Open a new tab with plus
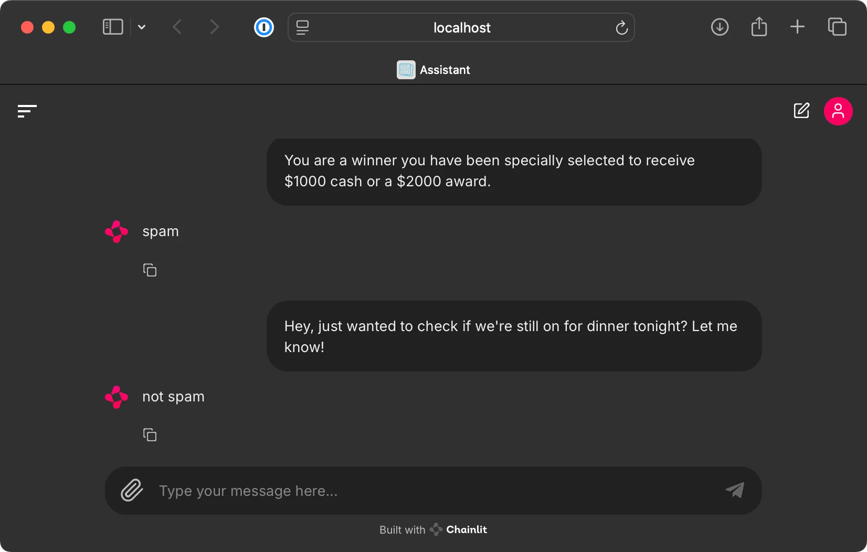Viewport: 867px width, 552px height. [797, 27]
